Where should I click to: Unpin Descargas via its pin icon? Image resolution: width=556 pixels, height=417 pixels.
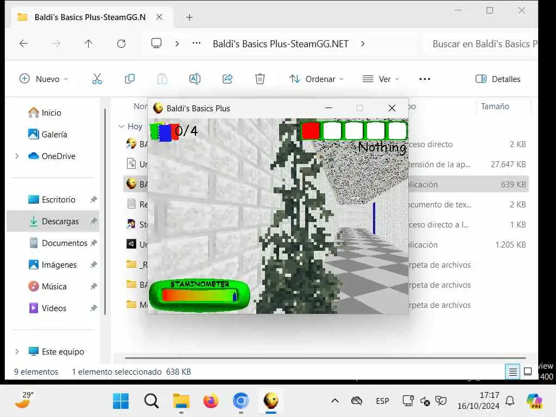click(x=93, y=222)
